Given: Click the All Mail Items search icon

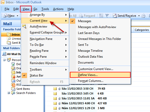Looking at the screenshot, I should click(x=4, y=54).
